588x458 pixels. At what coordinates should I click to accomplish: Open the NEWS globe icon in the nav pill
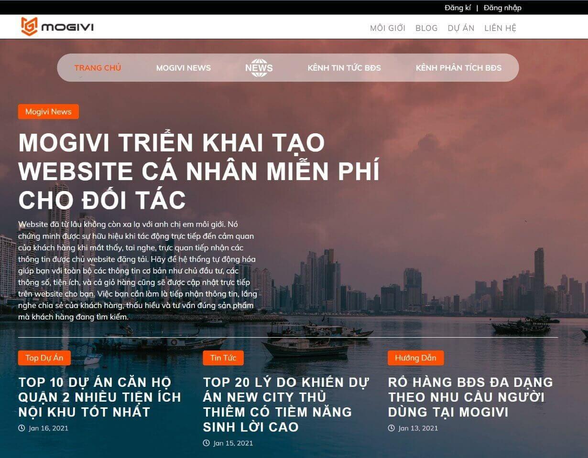pyautogui.click(x=259, y=67)
